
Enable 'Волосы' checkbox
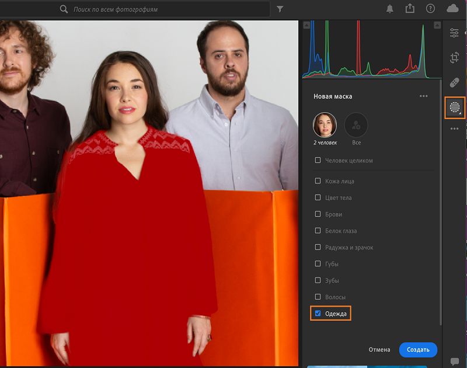point(318,297)
